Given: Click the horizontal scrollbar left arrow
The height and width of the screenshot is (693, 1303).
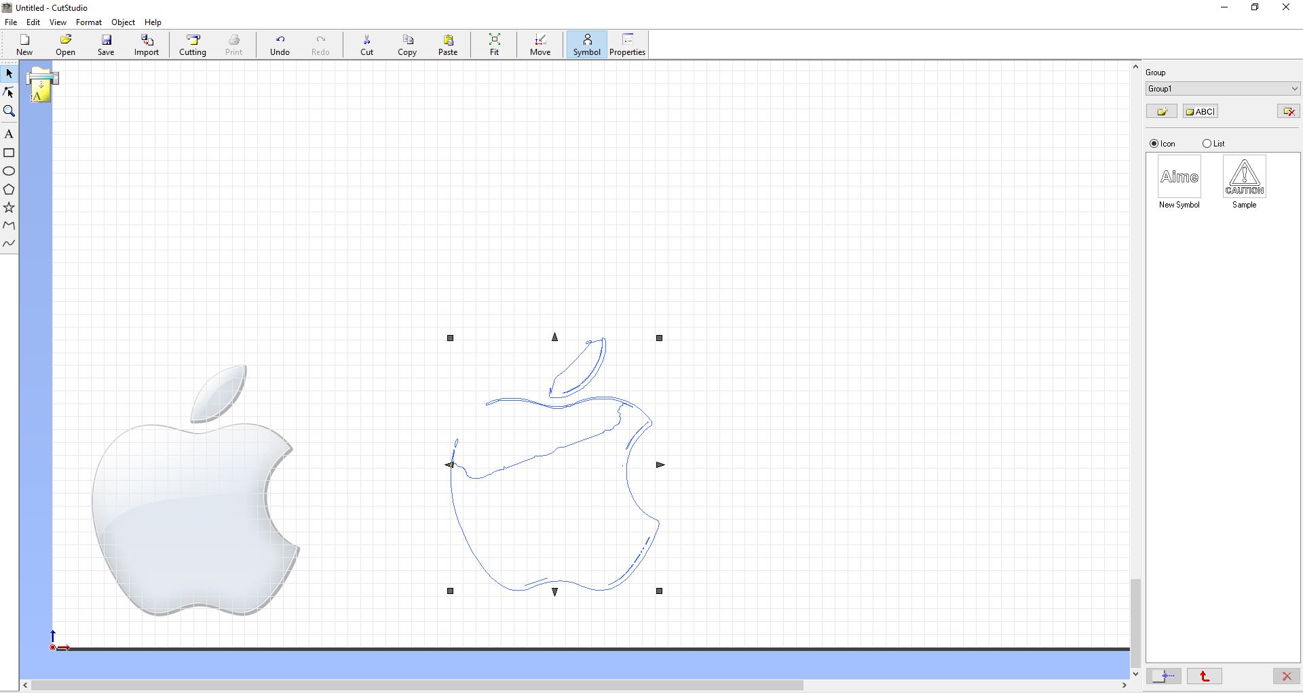Looking at the screenshot, I should point(25,686).
